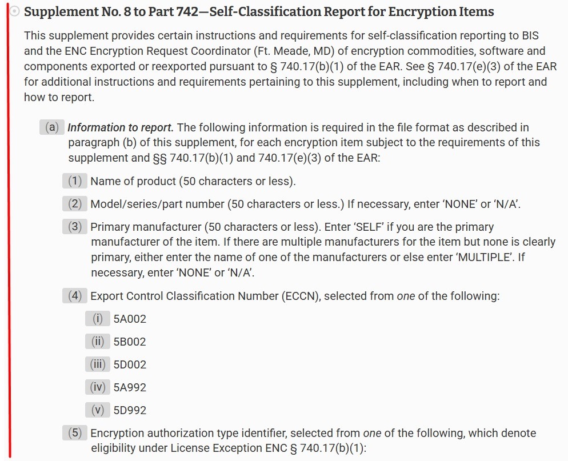Viewport: 568px width, 461px height.
Task: Click the red vertical bar at left edge
Action: pos(9,229)
